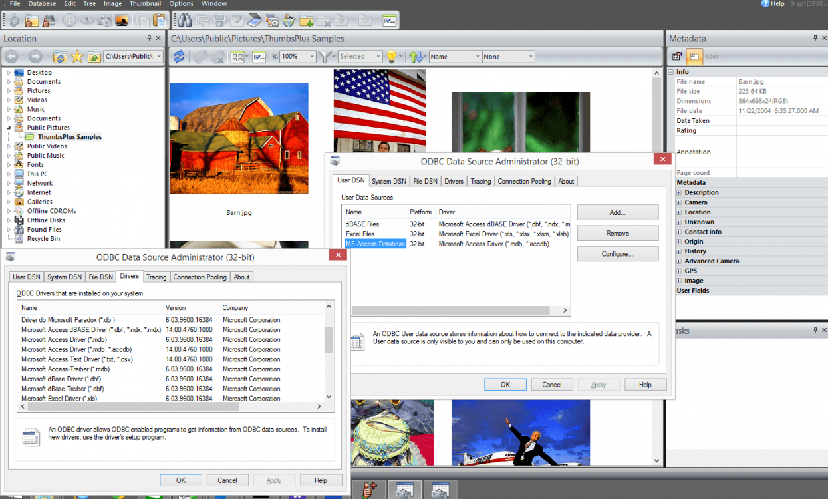Click the scanner acquire icon

pyautogui.click(x=255, y=21)
